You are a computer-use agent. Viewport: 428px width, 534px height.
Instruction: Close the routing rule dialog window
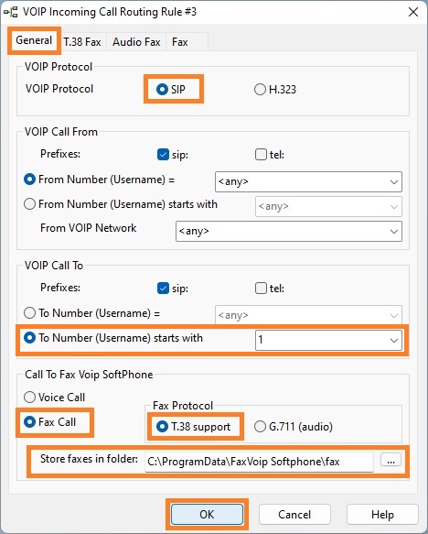[413, 12]
